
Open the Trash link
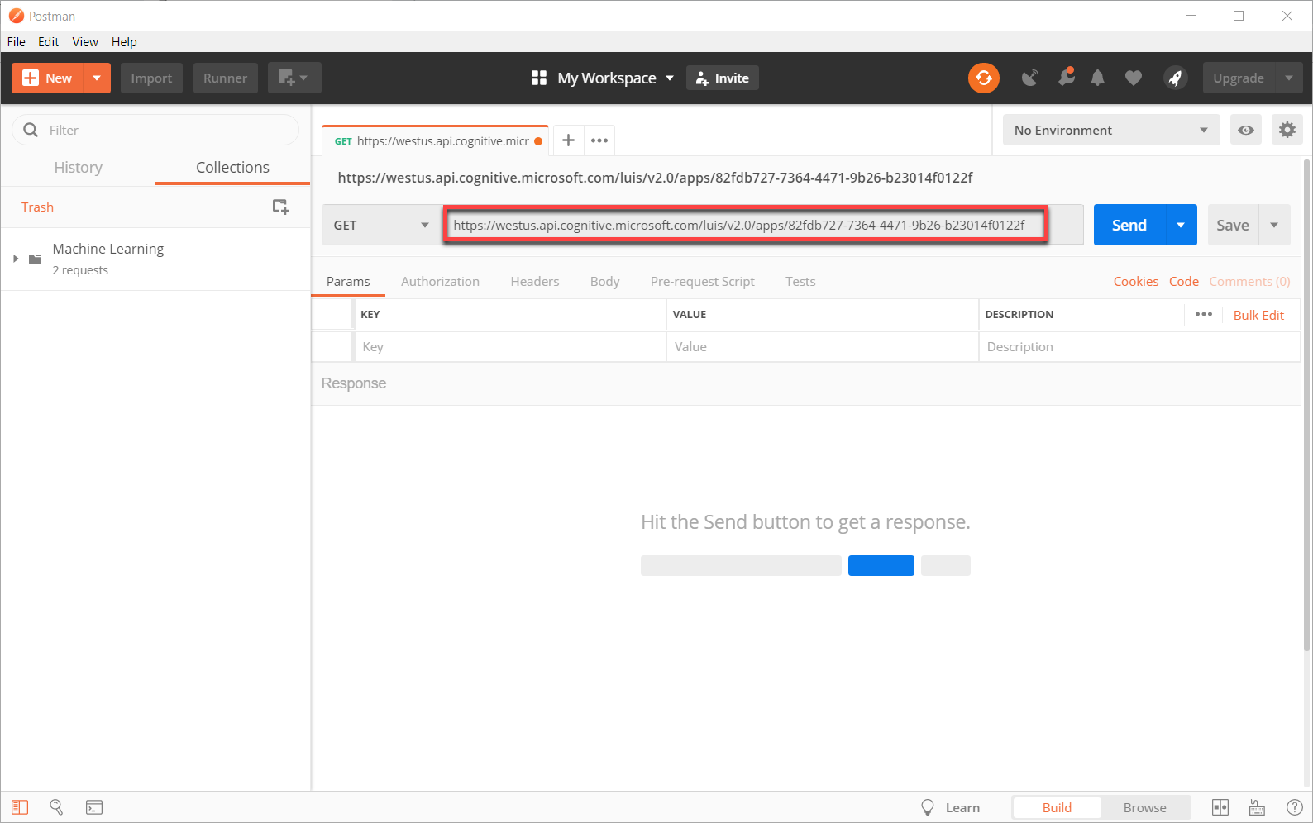coord(37,207)
